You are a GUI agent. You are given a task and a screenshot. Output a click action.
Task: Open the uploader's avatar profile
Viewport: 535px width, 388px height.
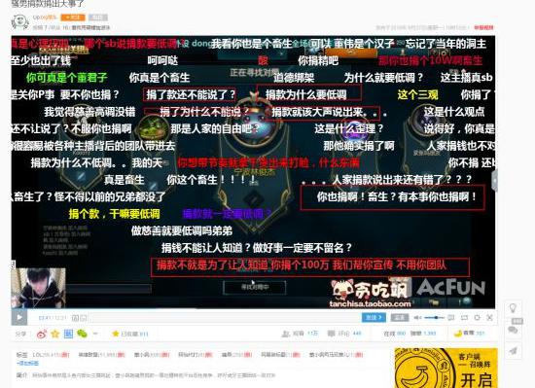pyautogui.click(x=19, y=21)
